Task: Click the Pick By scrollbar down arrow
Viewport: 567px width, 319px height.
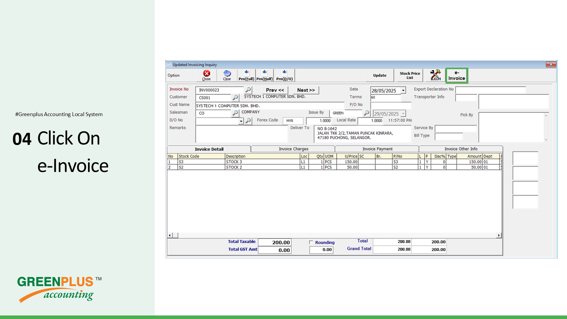Action: point(546,139)
